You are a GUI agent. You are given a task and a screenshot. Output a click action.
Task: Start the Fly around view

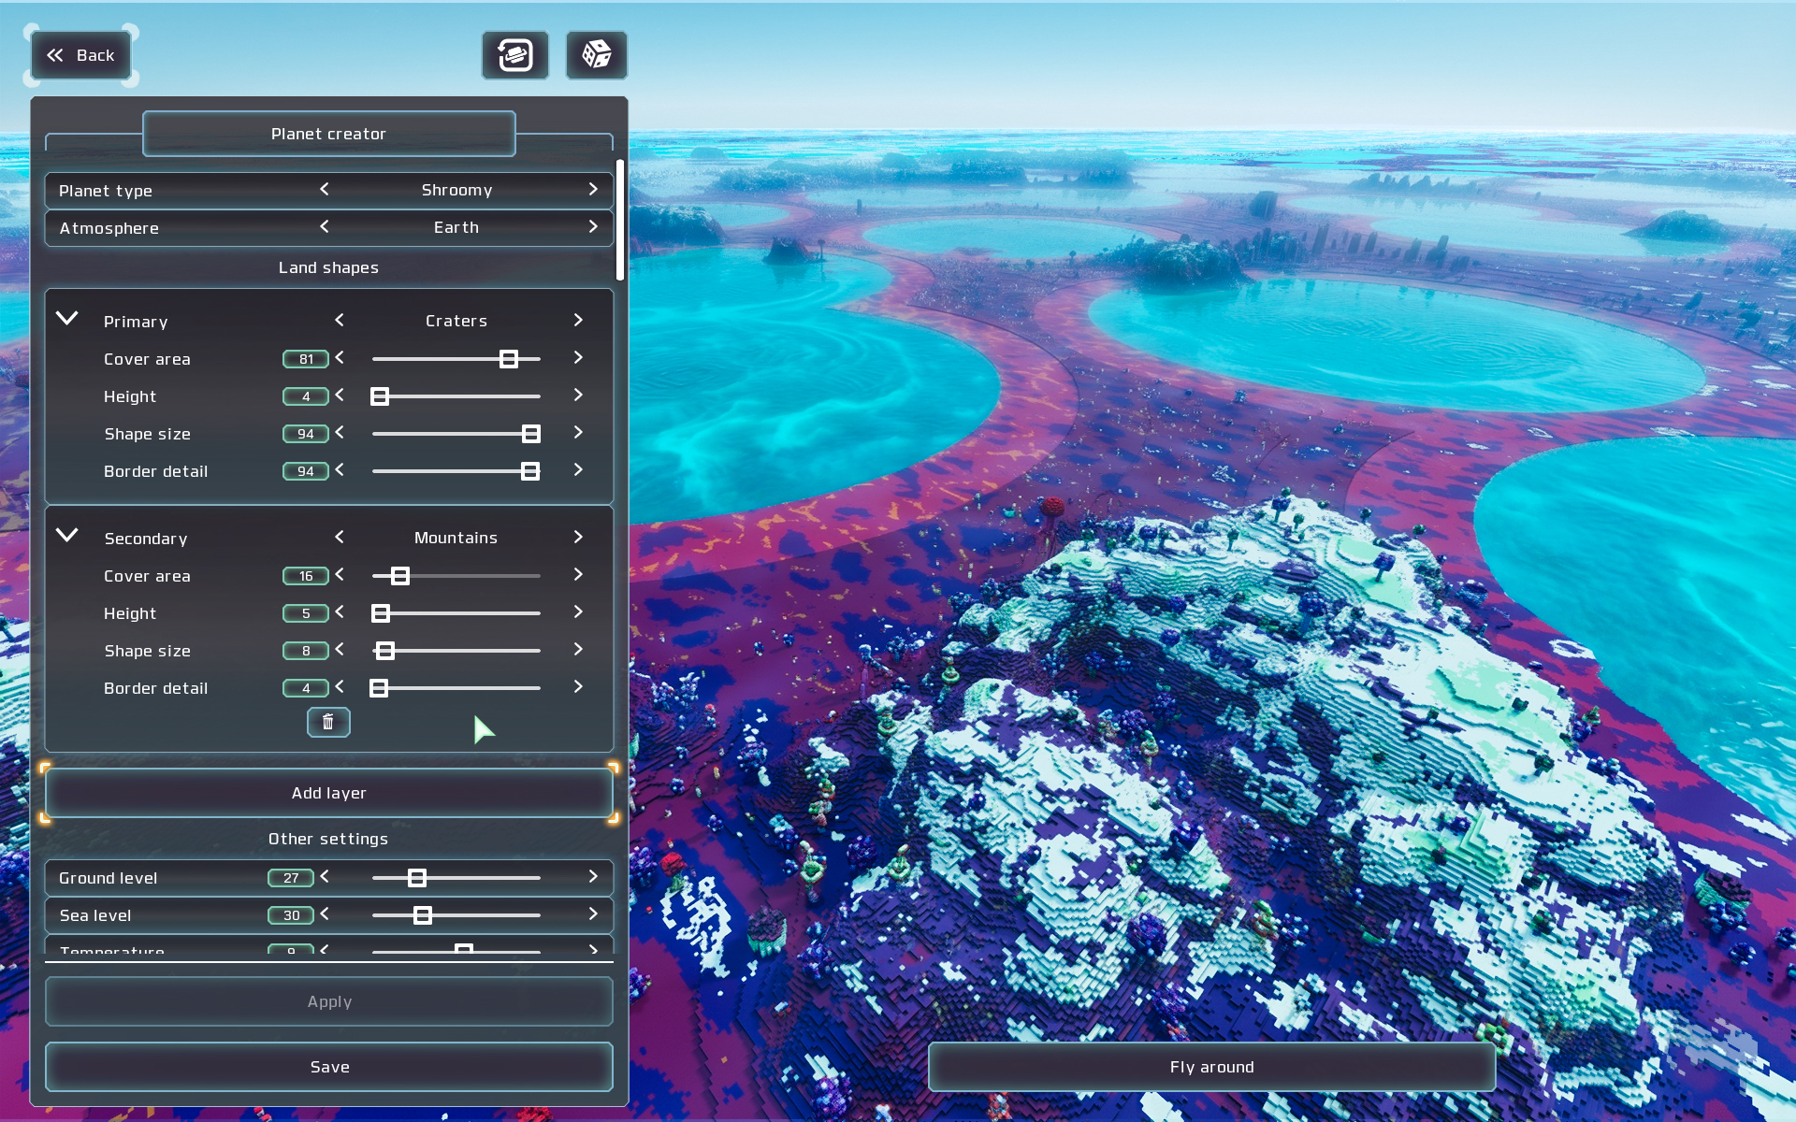(x=1211, y=1067)
